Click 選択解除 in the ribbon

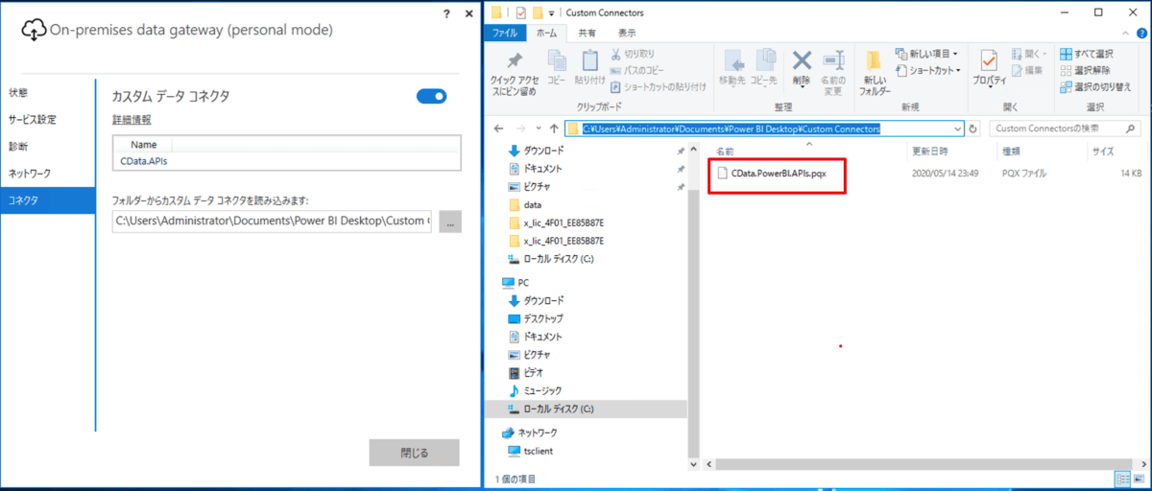[1085, 70]
